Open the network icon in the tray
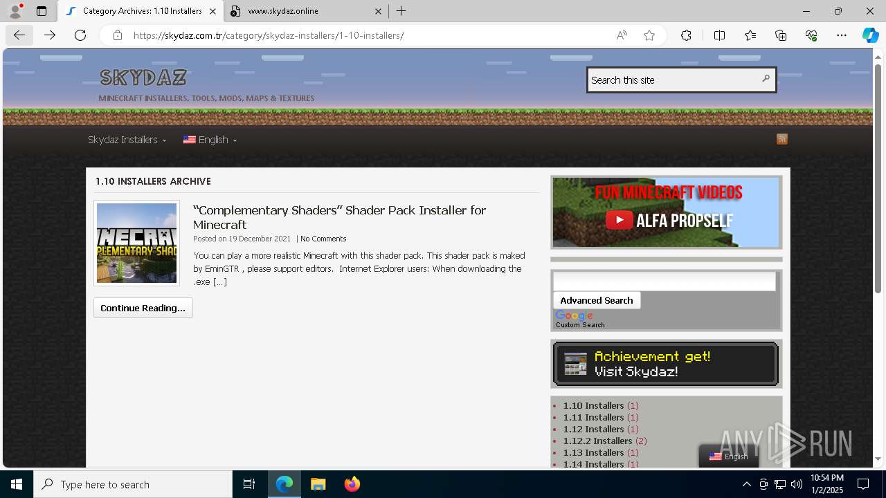This screenshot has width=886, height=498. 780,484
